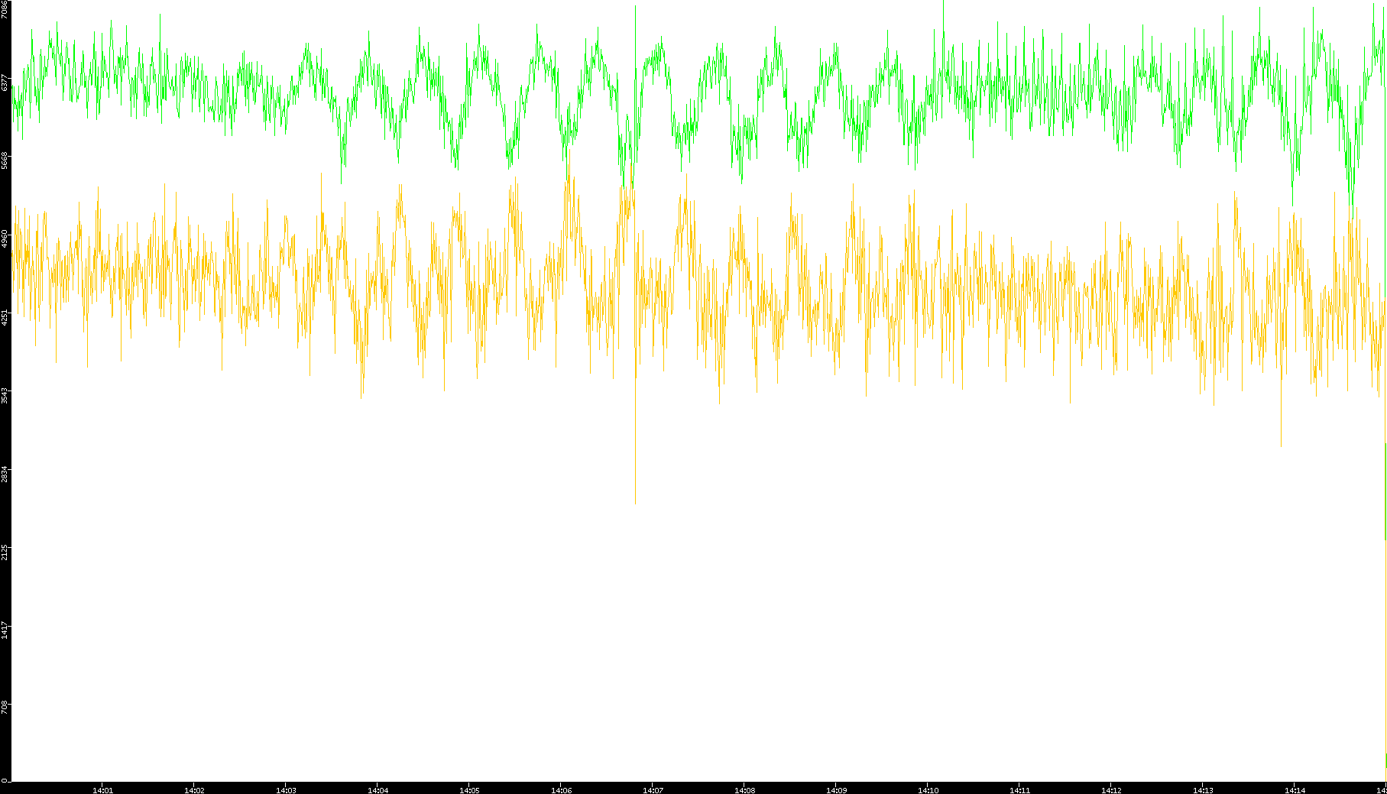This screenshot has height=794, width=1387.
Task: Select the 14:02 tick on the time axis
Action: 194,790
